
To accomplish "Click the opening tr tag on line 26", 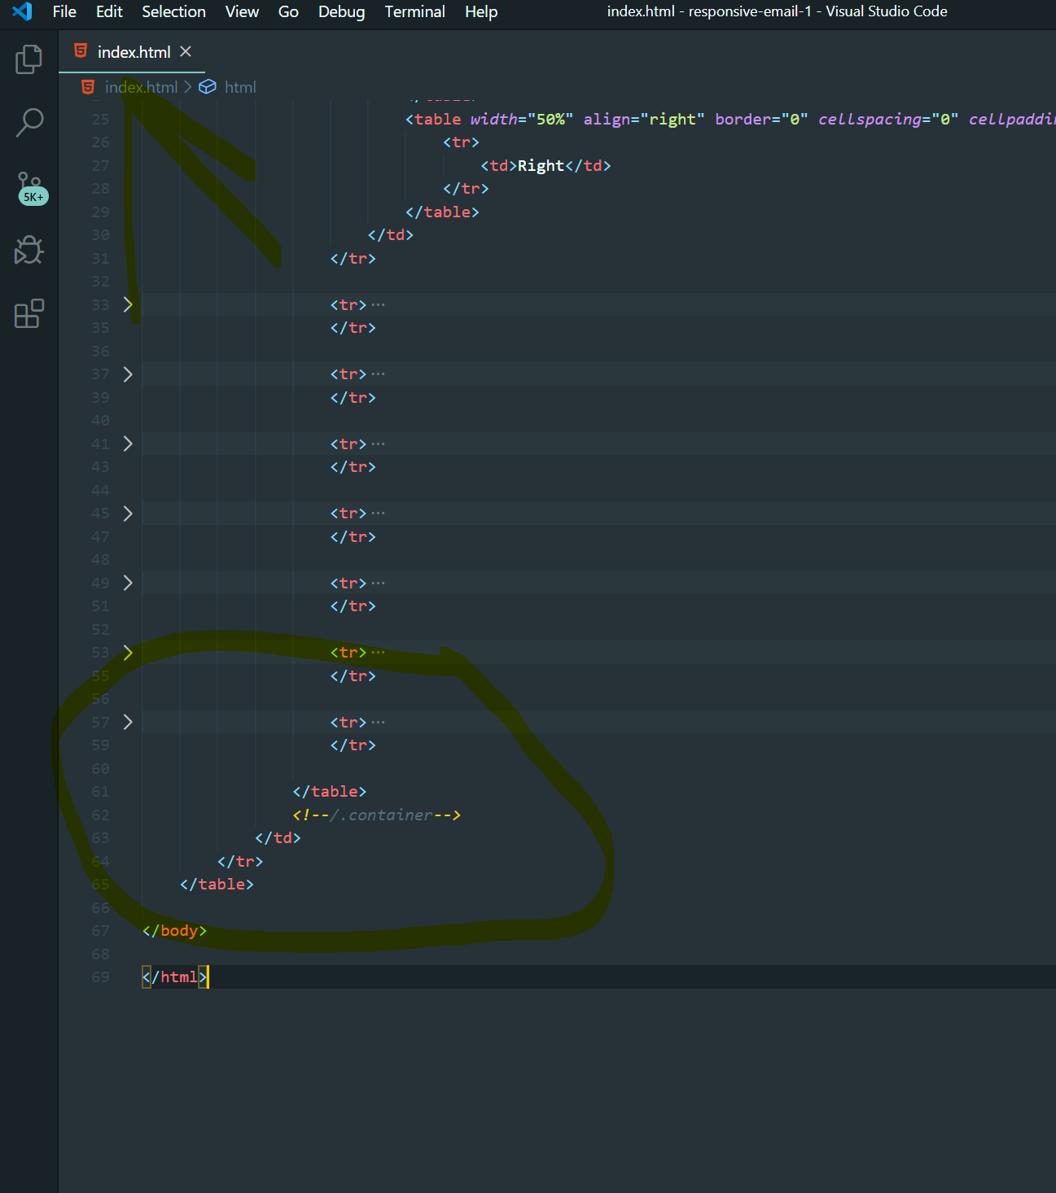I will click(x=461, y=142).
